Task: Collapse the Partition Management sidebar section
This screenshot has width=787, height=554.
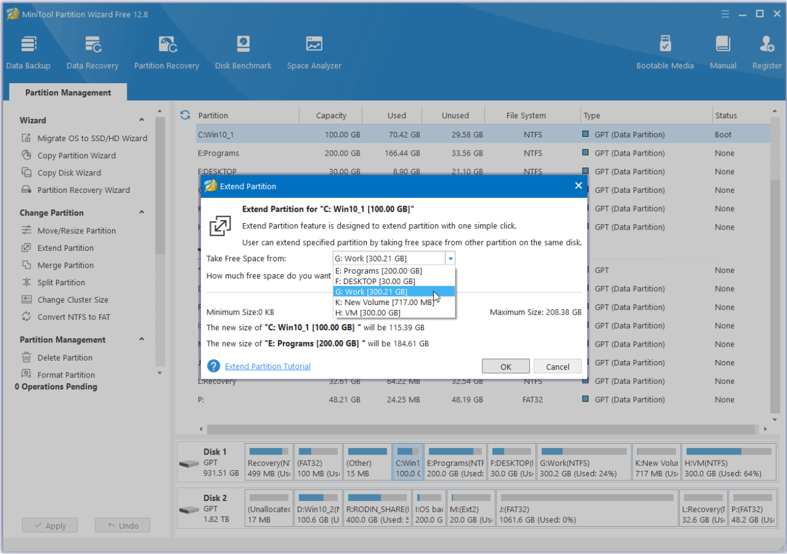Action: [x=142, y=339]
